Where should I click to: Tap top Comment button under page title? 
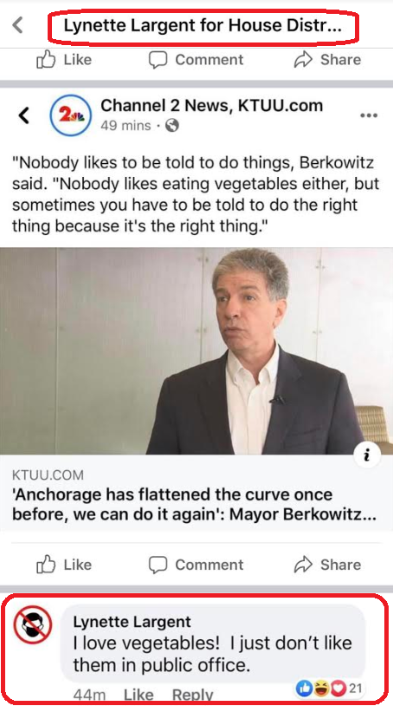[x=196, y=60]
